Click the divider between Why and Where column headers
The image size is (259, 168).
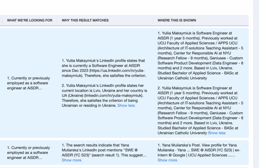(x=153, y=20)
